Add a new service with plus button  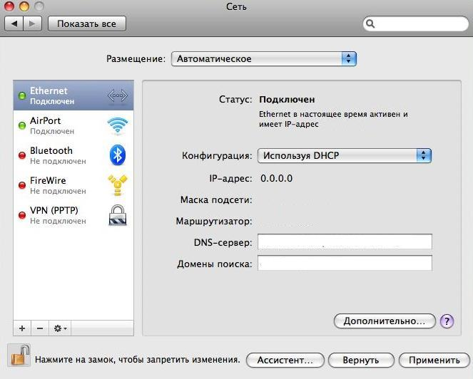pyautogui.click(x=22, y=328)
